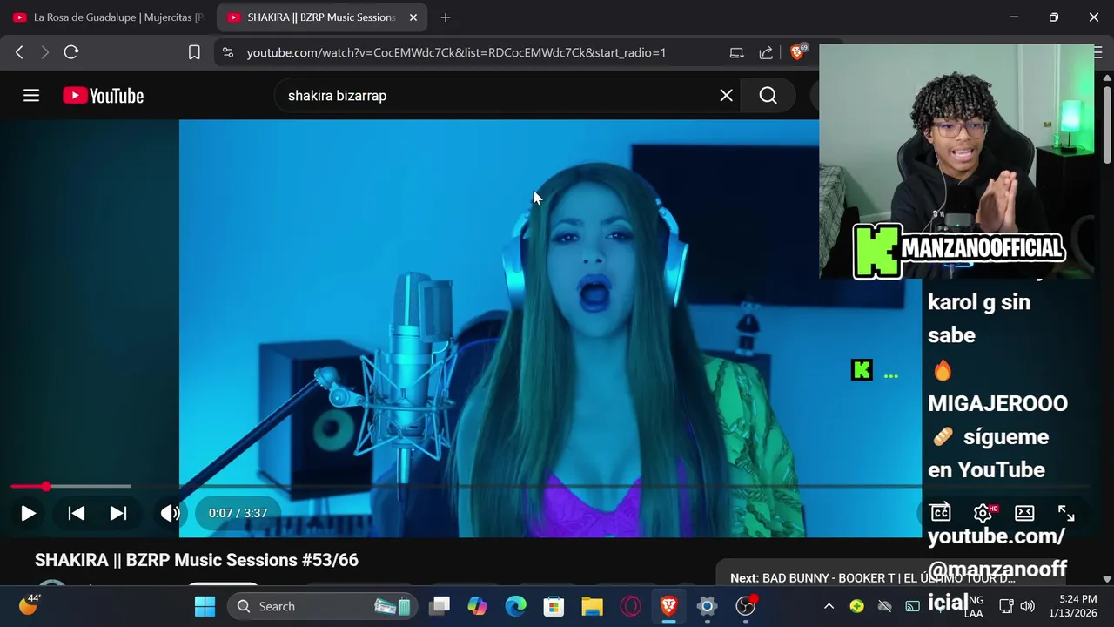Skip to the previous video

77,513
